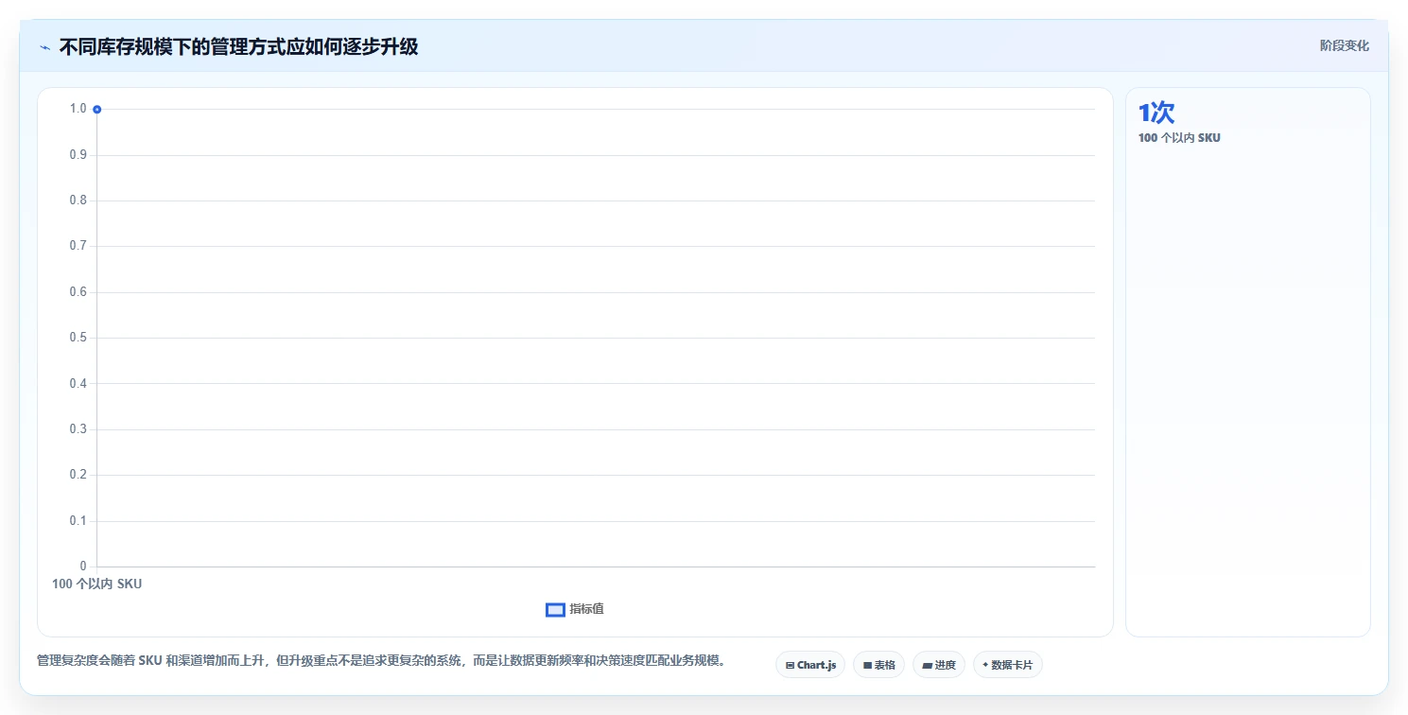Click the title 不同库存规模下的管理方式应如何逐步升级
This screenshot has width=1408, height=715.
pyautogui.click(x=238, y=46)
